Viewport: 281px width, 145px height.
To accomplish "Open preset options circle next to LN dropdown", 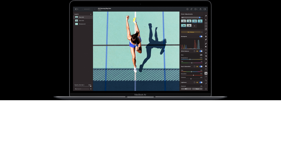I will 202,17.
